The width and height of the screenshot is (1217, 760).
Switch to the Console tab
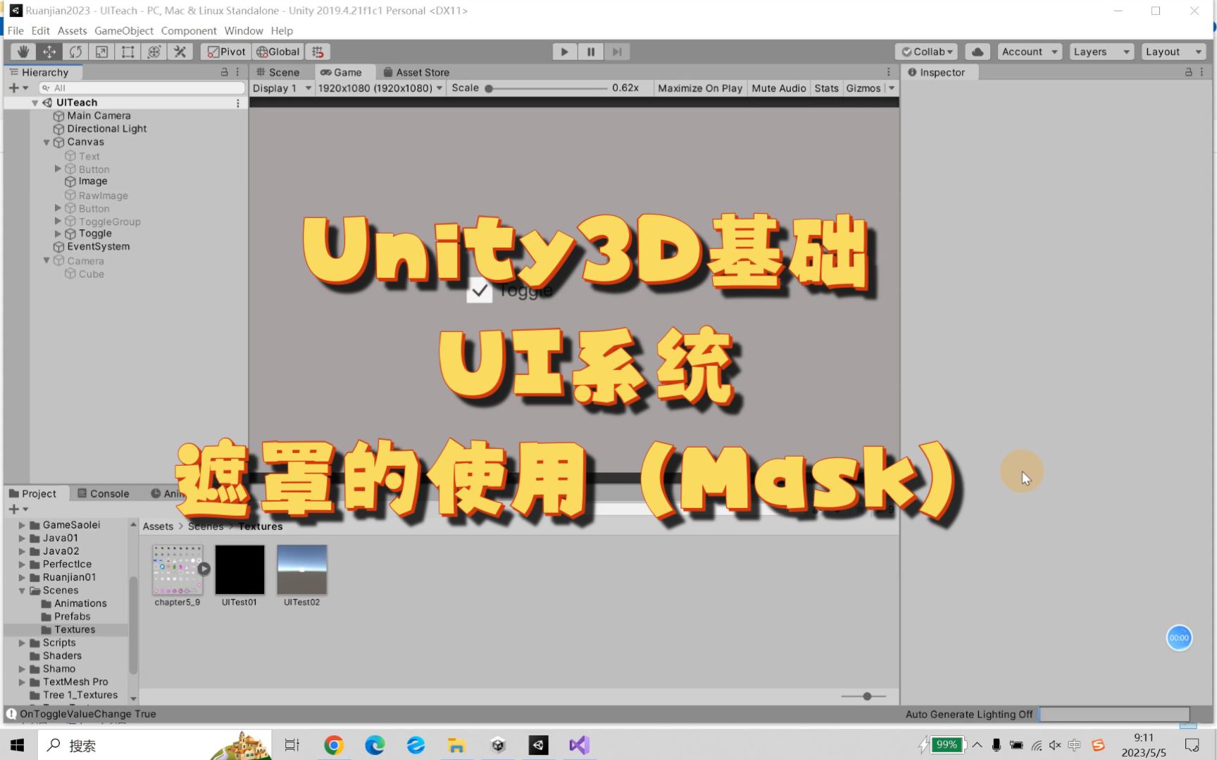point(104,493)
